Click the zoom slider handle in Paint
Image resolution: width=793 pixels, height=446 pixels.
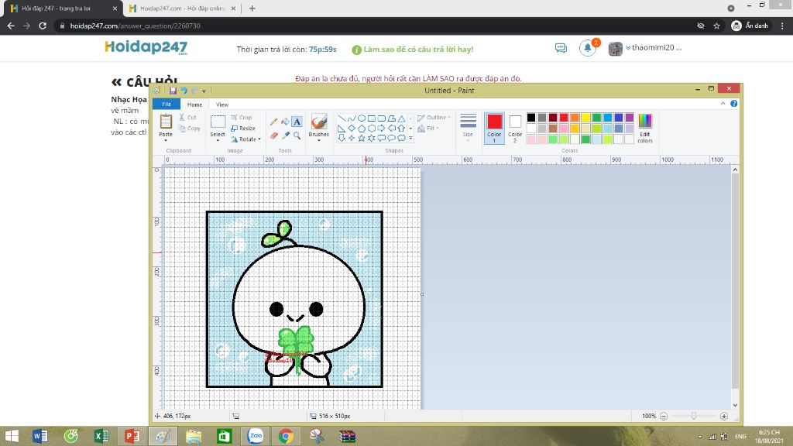[694, 416]
